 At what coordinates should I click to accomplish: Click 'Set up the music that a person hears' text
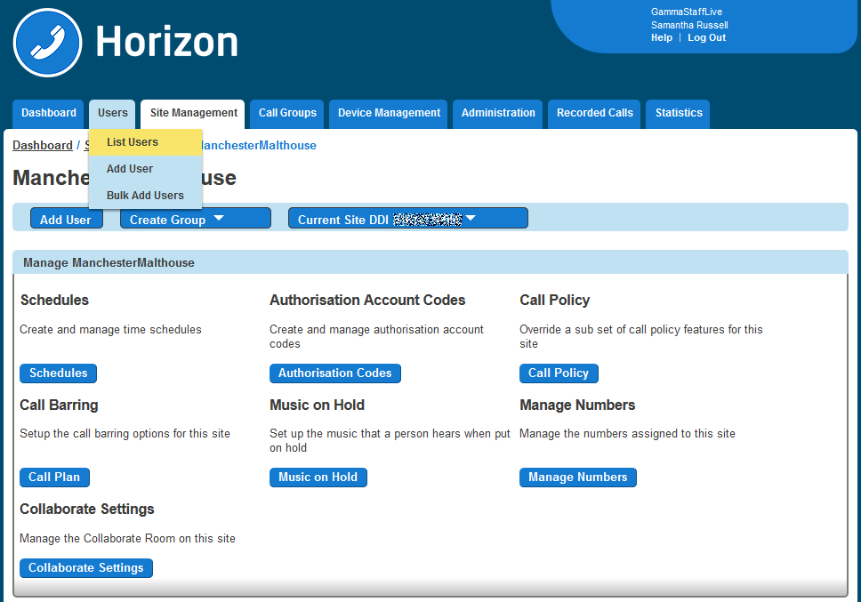pyautogui.click(x=390, y=441)
